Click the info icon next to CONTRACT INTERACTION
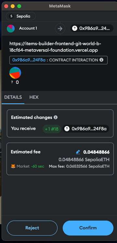 point(101,60)
